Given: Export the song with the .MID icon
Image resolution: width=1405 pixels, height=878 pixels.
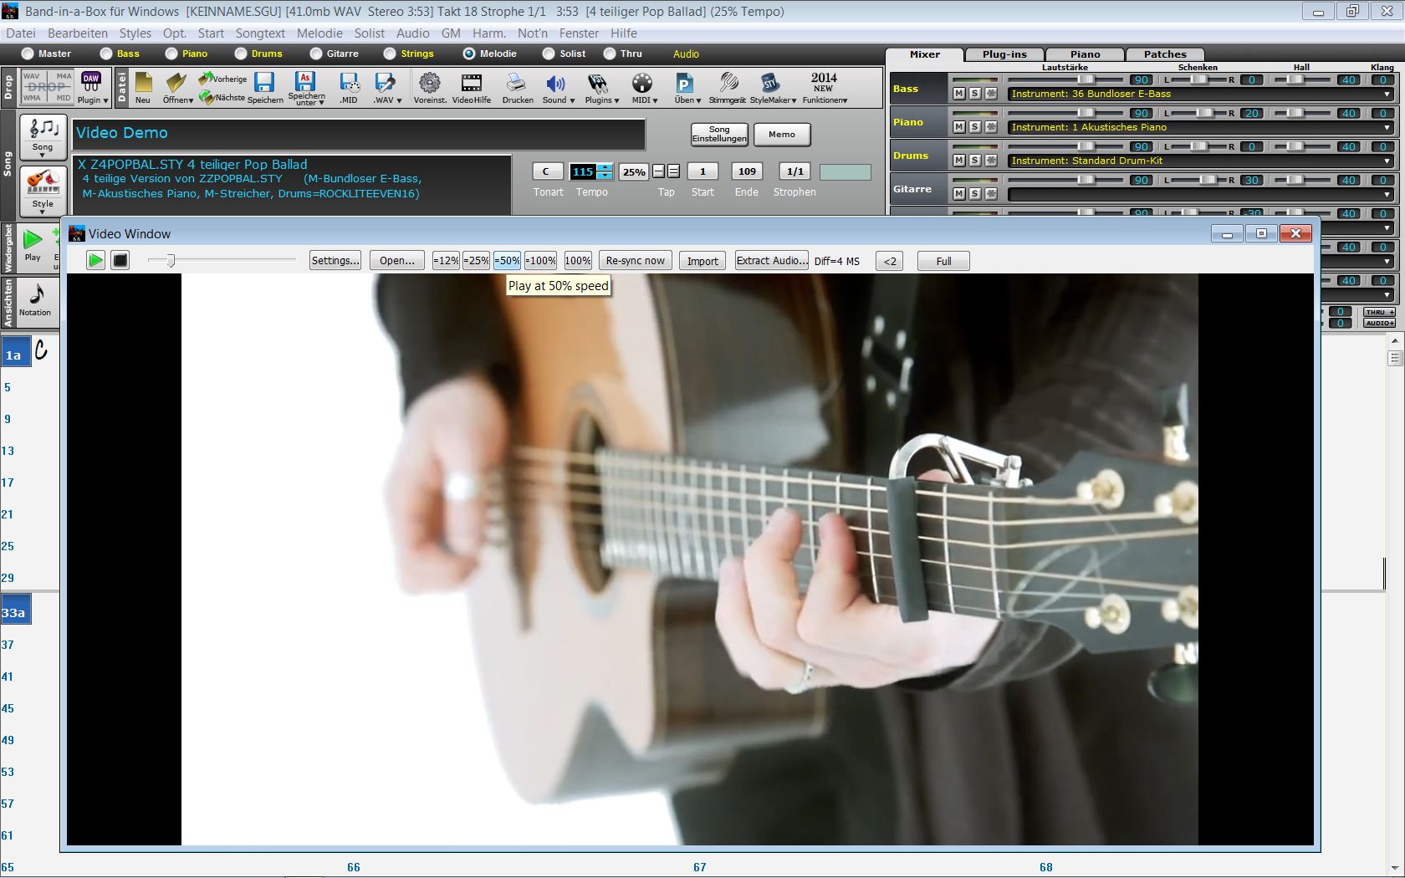Looking at the screenshot, I should click(348, 84).
